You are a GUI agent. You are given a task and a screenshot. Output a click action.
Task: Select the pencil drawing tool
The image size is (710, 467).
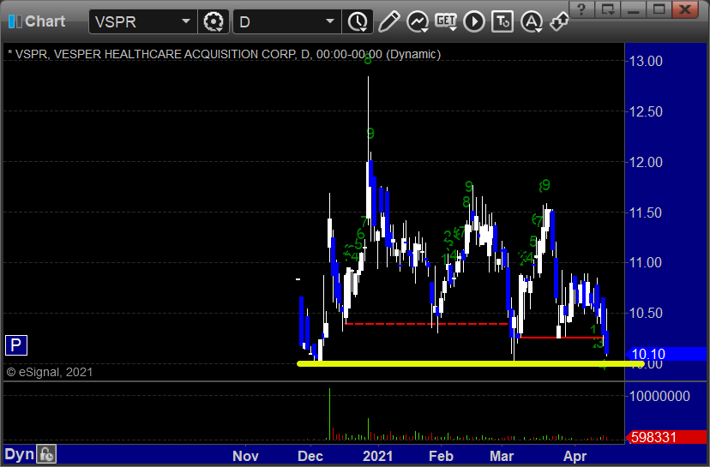point(388,21)
